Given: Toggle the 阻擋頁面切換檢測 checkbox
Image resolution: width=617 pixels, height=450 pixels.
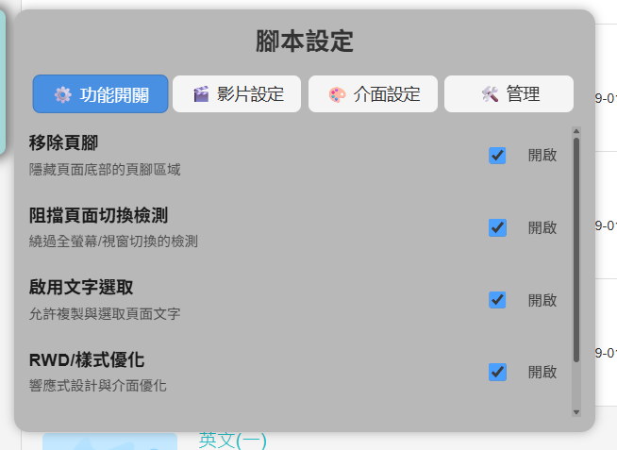Looking at the screenshot, I should click(497, 227).
